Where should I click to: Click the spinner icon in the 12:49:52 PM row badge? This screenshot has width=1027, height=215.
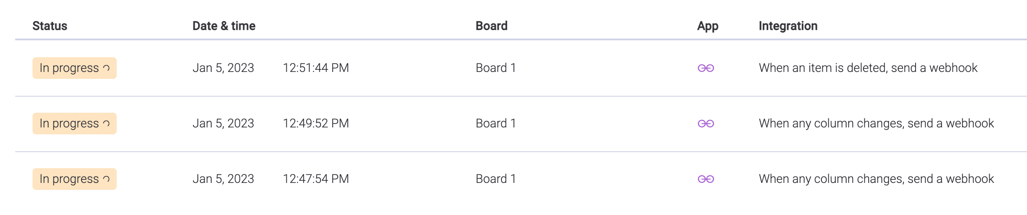point(106,124)
